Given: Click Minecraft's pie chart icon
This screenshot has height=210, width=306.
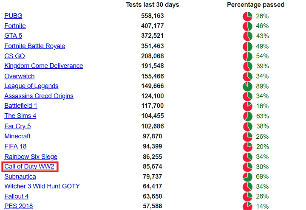Looking at the screenshot, I should point(247,137).
